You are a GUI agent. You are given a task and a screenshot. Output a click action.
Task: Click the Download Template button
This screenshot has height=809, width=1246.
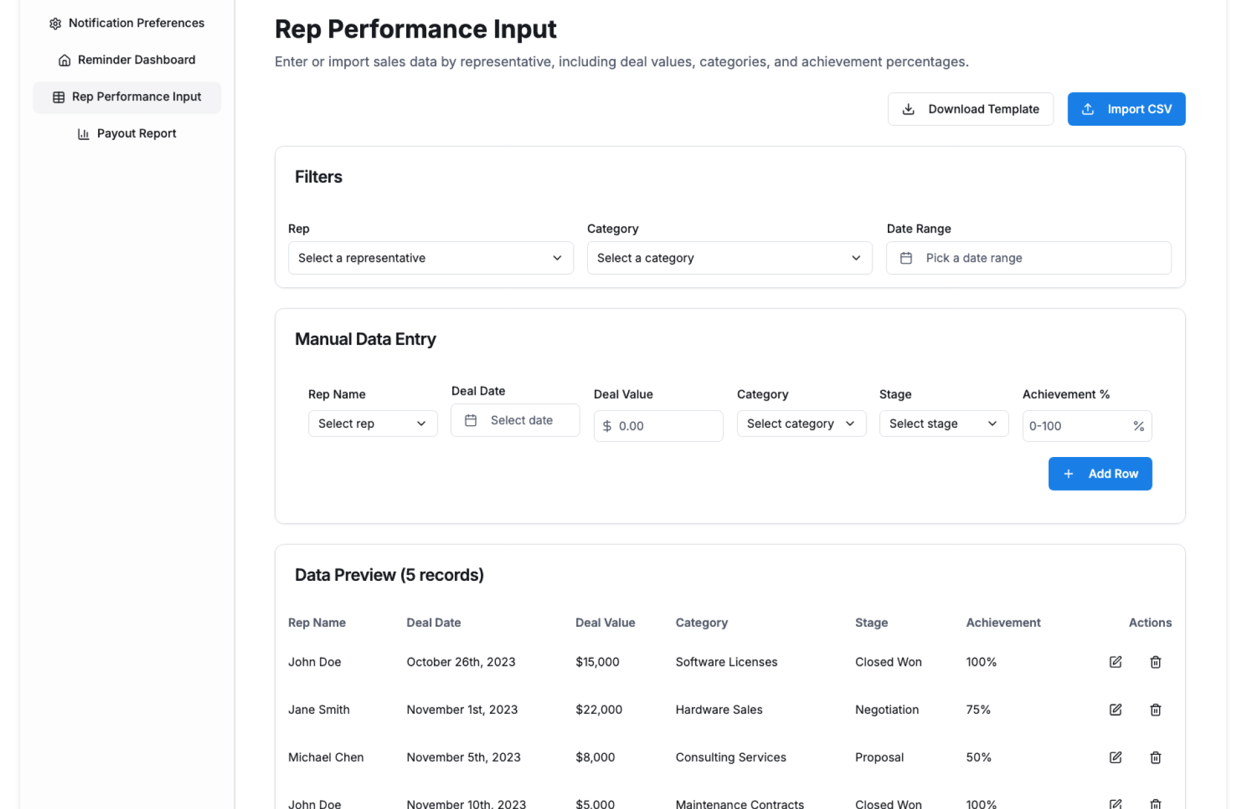970,109
